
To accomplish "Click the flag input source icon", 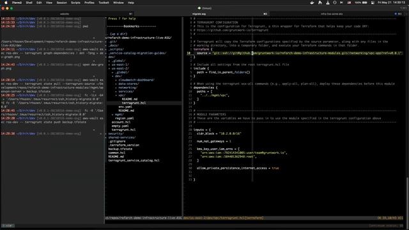I will tap(349, 3).
